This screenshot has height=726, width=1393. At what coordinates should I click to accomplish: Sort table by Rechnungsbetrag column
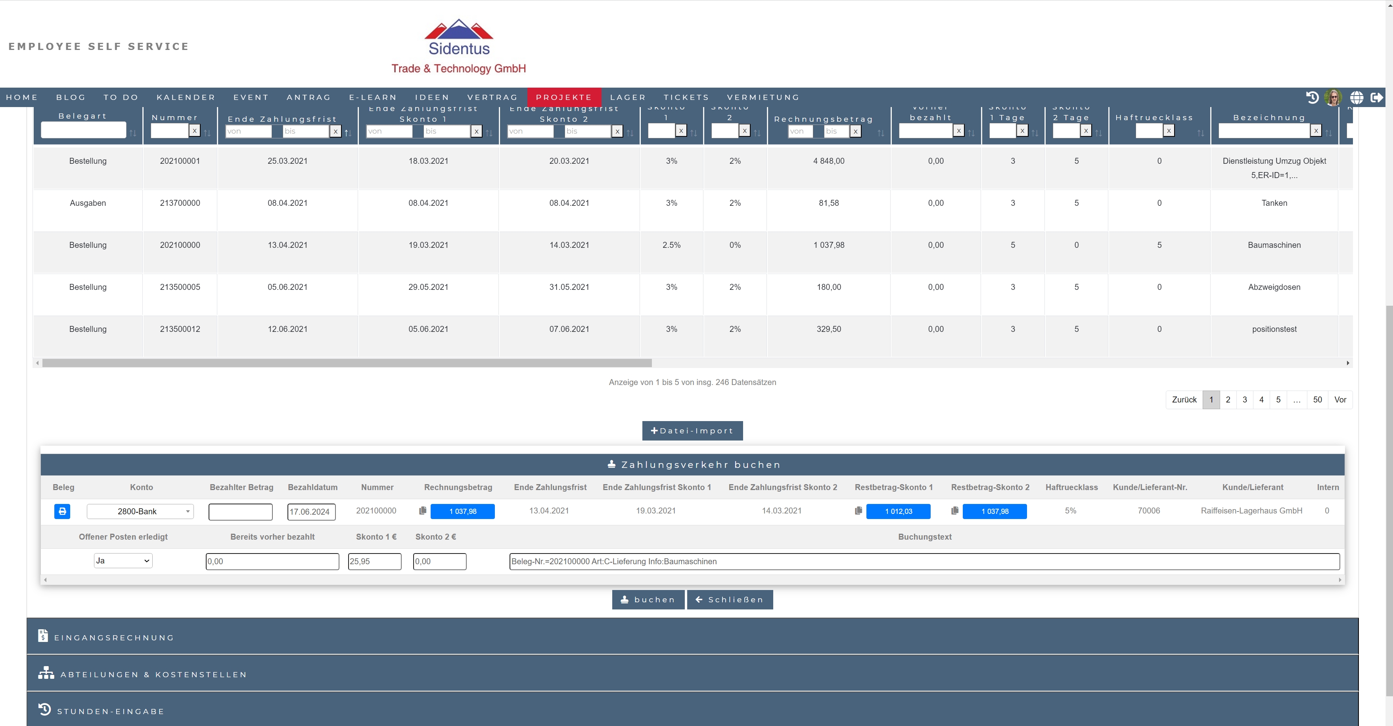(881, 132)
